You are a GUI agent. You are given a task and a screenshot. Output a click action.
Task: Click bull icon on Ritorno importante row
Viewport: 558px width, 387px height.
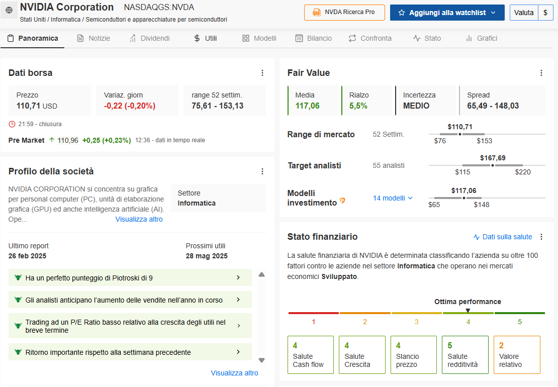coord(18,352)
